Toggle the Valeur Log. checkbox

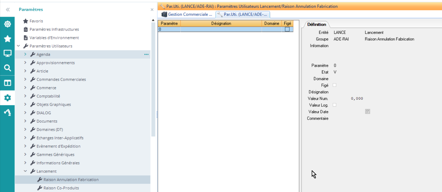pyautogui.click(x=335, y=105)
